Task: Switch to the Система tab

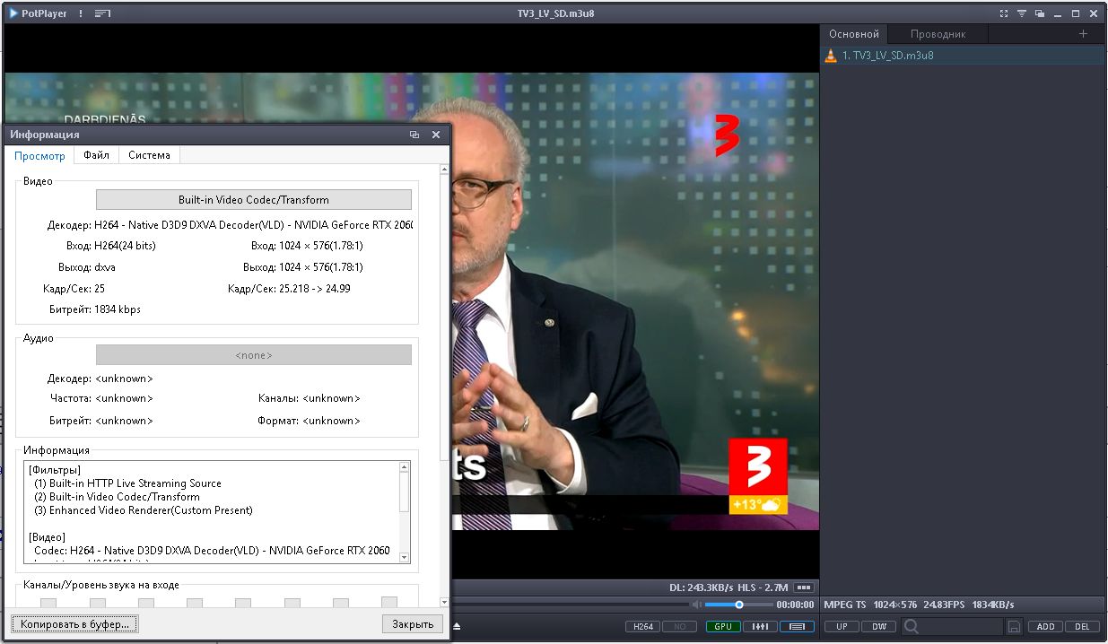Action: pyautogui.click(x=149, y=155)
